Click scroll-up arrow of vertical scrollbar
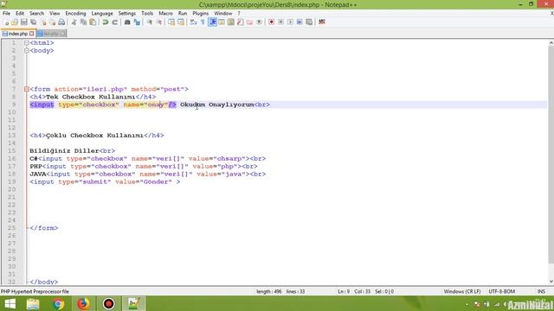 tap(551, 43)
